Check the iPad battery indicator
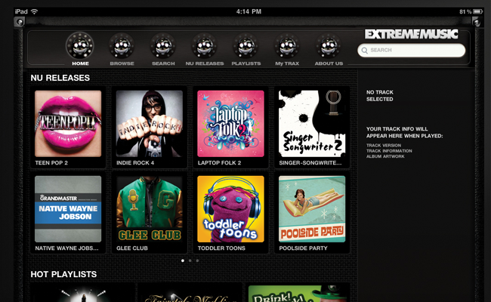 [x=478, y=11]
